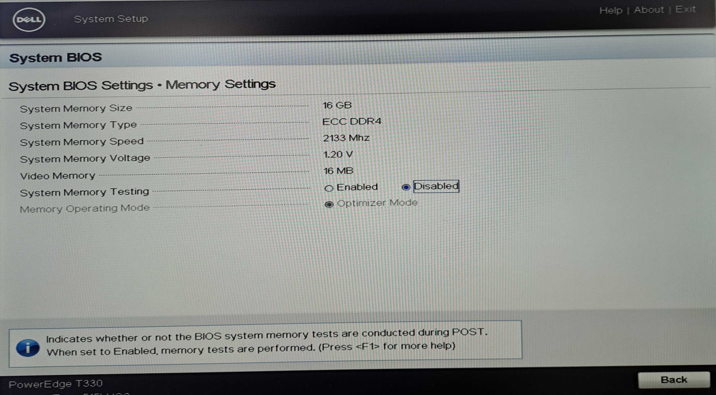
Task: Open the Help link
Action: (611, 10)
